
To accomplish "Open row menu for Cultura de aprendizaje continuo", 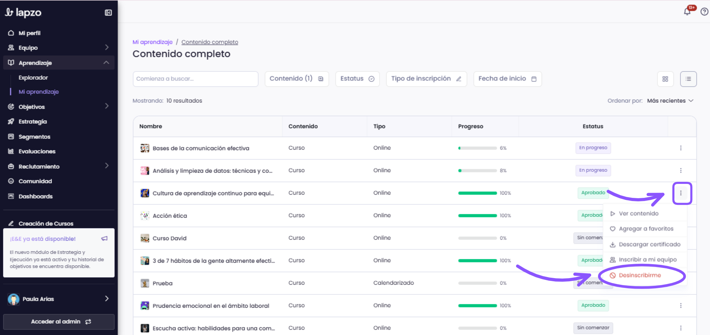I will 681,193.
